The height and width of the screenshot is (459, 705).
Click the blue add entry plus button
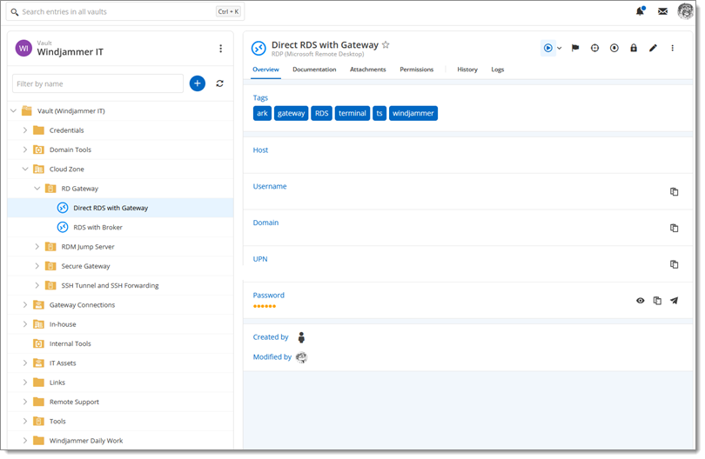[198, 83]
